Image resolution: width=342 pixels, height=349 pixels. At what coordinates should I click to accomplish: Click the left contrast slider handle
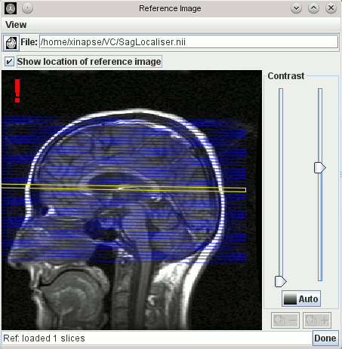281,281
